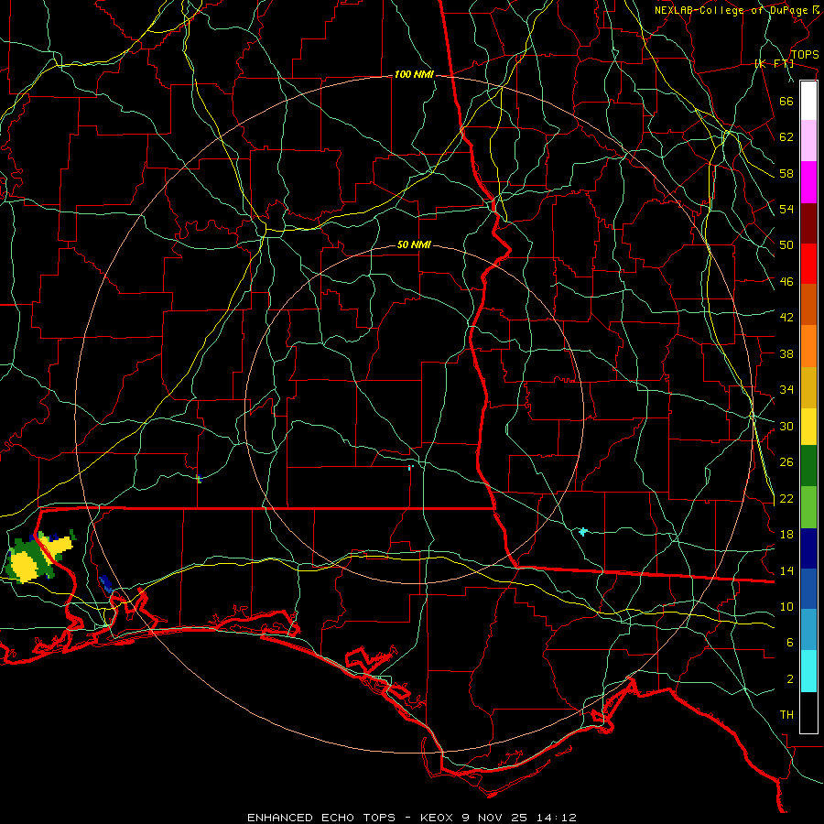This screenshot has height=824, width=824.
Task: Click legend value 22
Action: click(x=786, y=498)
